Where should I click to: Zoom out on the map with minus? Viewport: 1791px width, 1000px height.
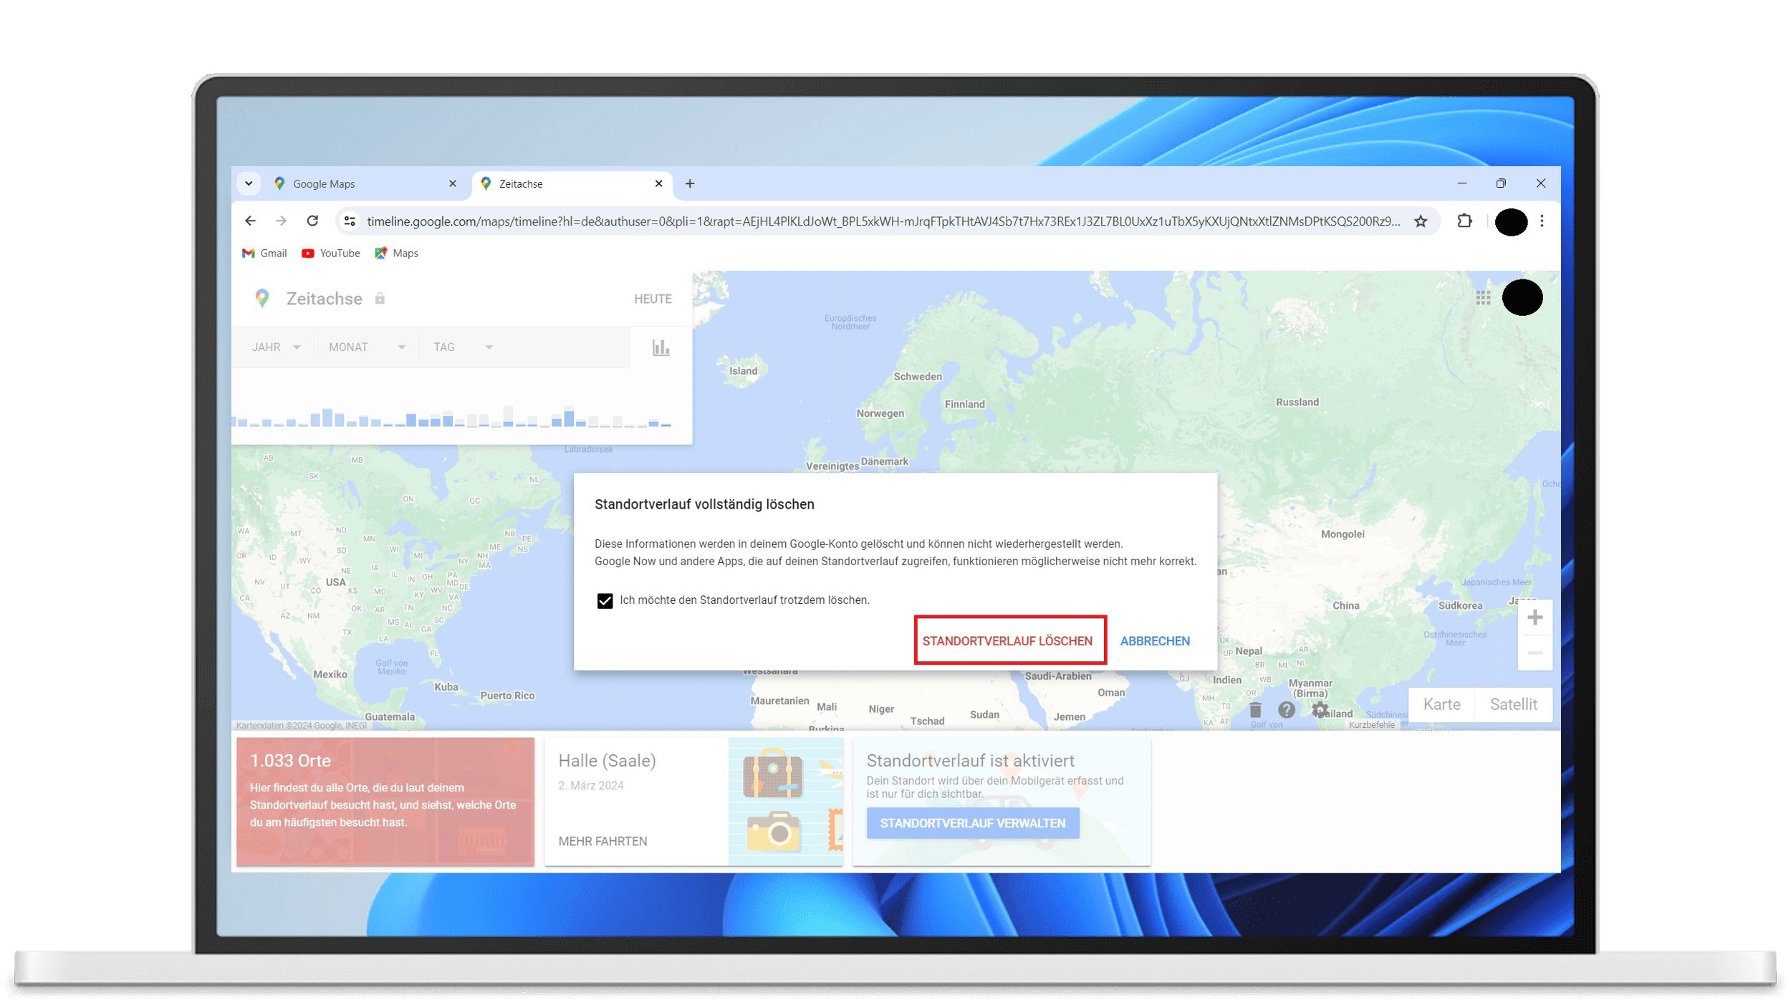pyautogui.click(x=1534, y=653)
